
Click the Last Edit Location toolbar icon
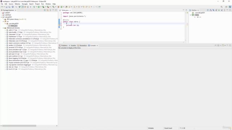84,7
